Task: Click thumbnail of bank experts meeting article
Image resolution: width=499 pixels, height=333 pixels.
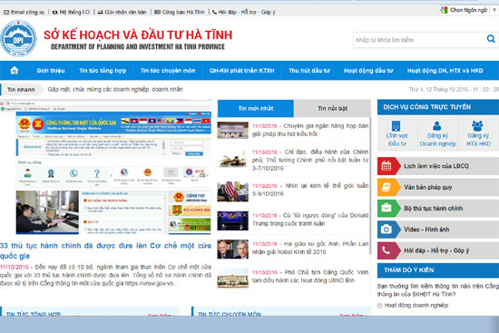Action: [x=232, y=130]
